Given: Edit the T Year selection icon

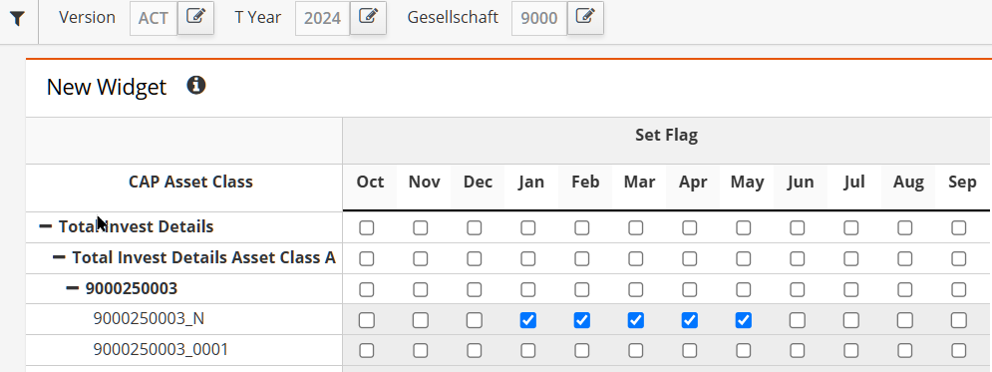Looking at the screenshot, I should pos(368,17).
